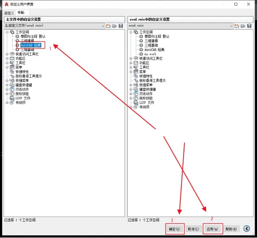Expand 菜单 node in the right tree
This screenshot has height=238, width=257.
tap(131, 72)
